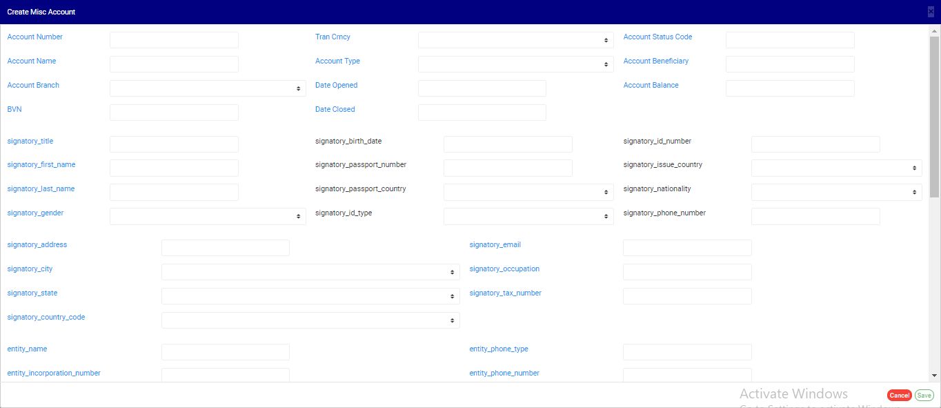Expand the signatory_state dropdown
941x408 pixels.
(x=310, y=296)
